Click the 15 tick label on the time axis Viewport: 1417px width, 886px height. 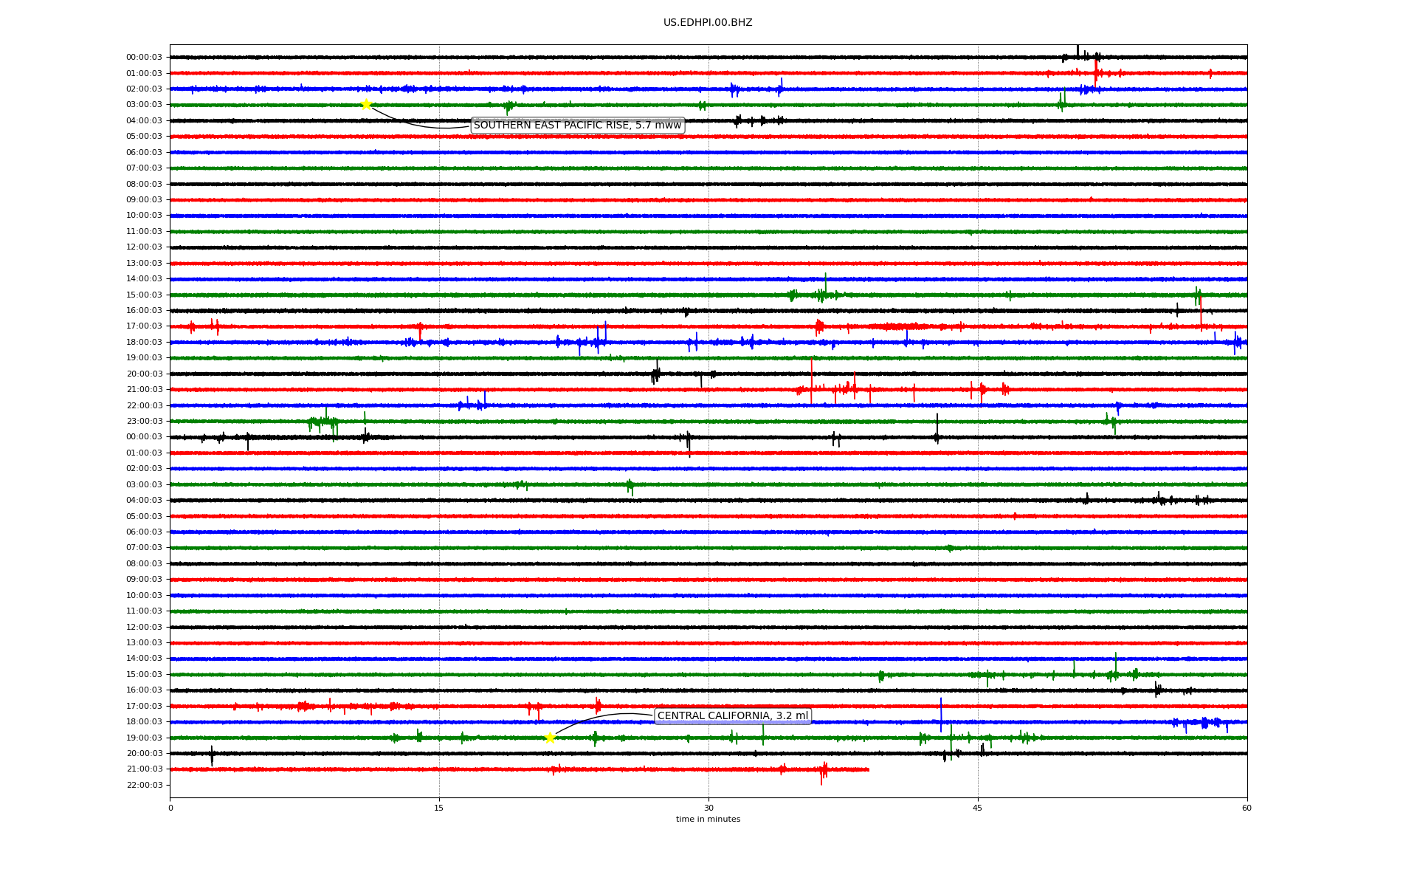click(439, 808)
